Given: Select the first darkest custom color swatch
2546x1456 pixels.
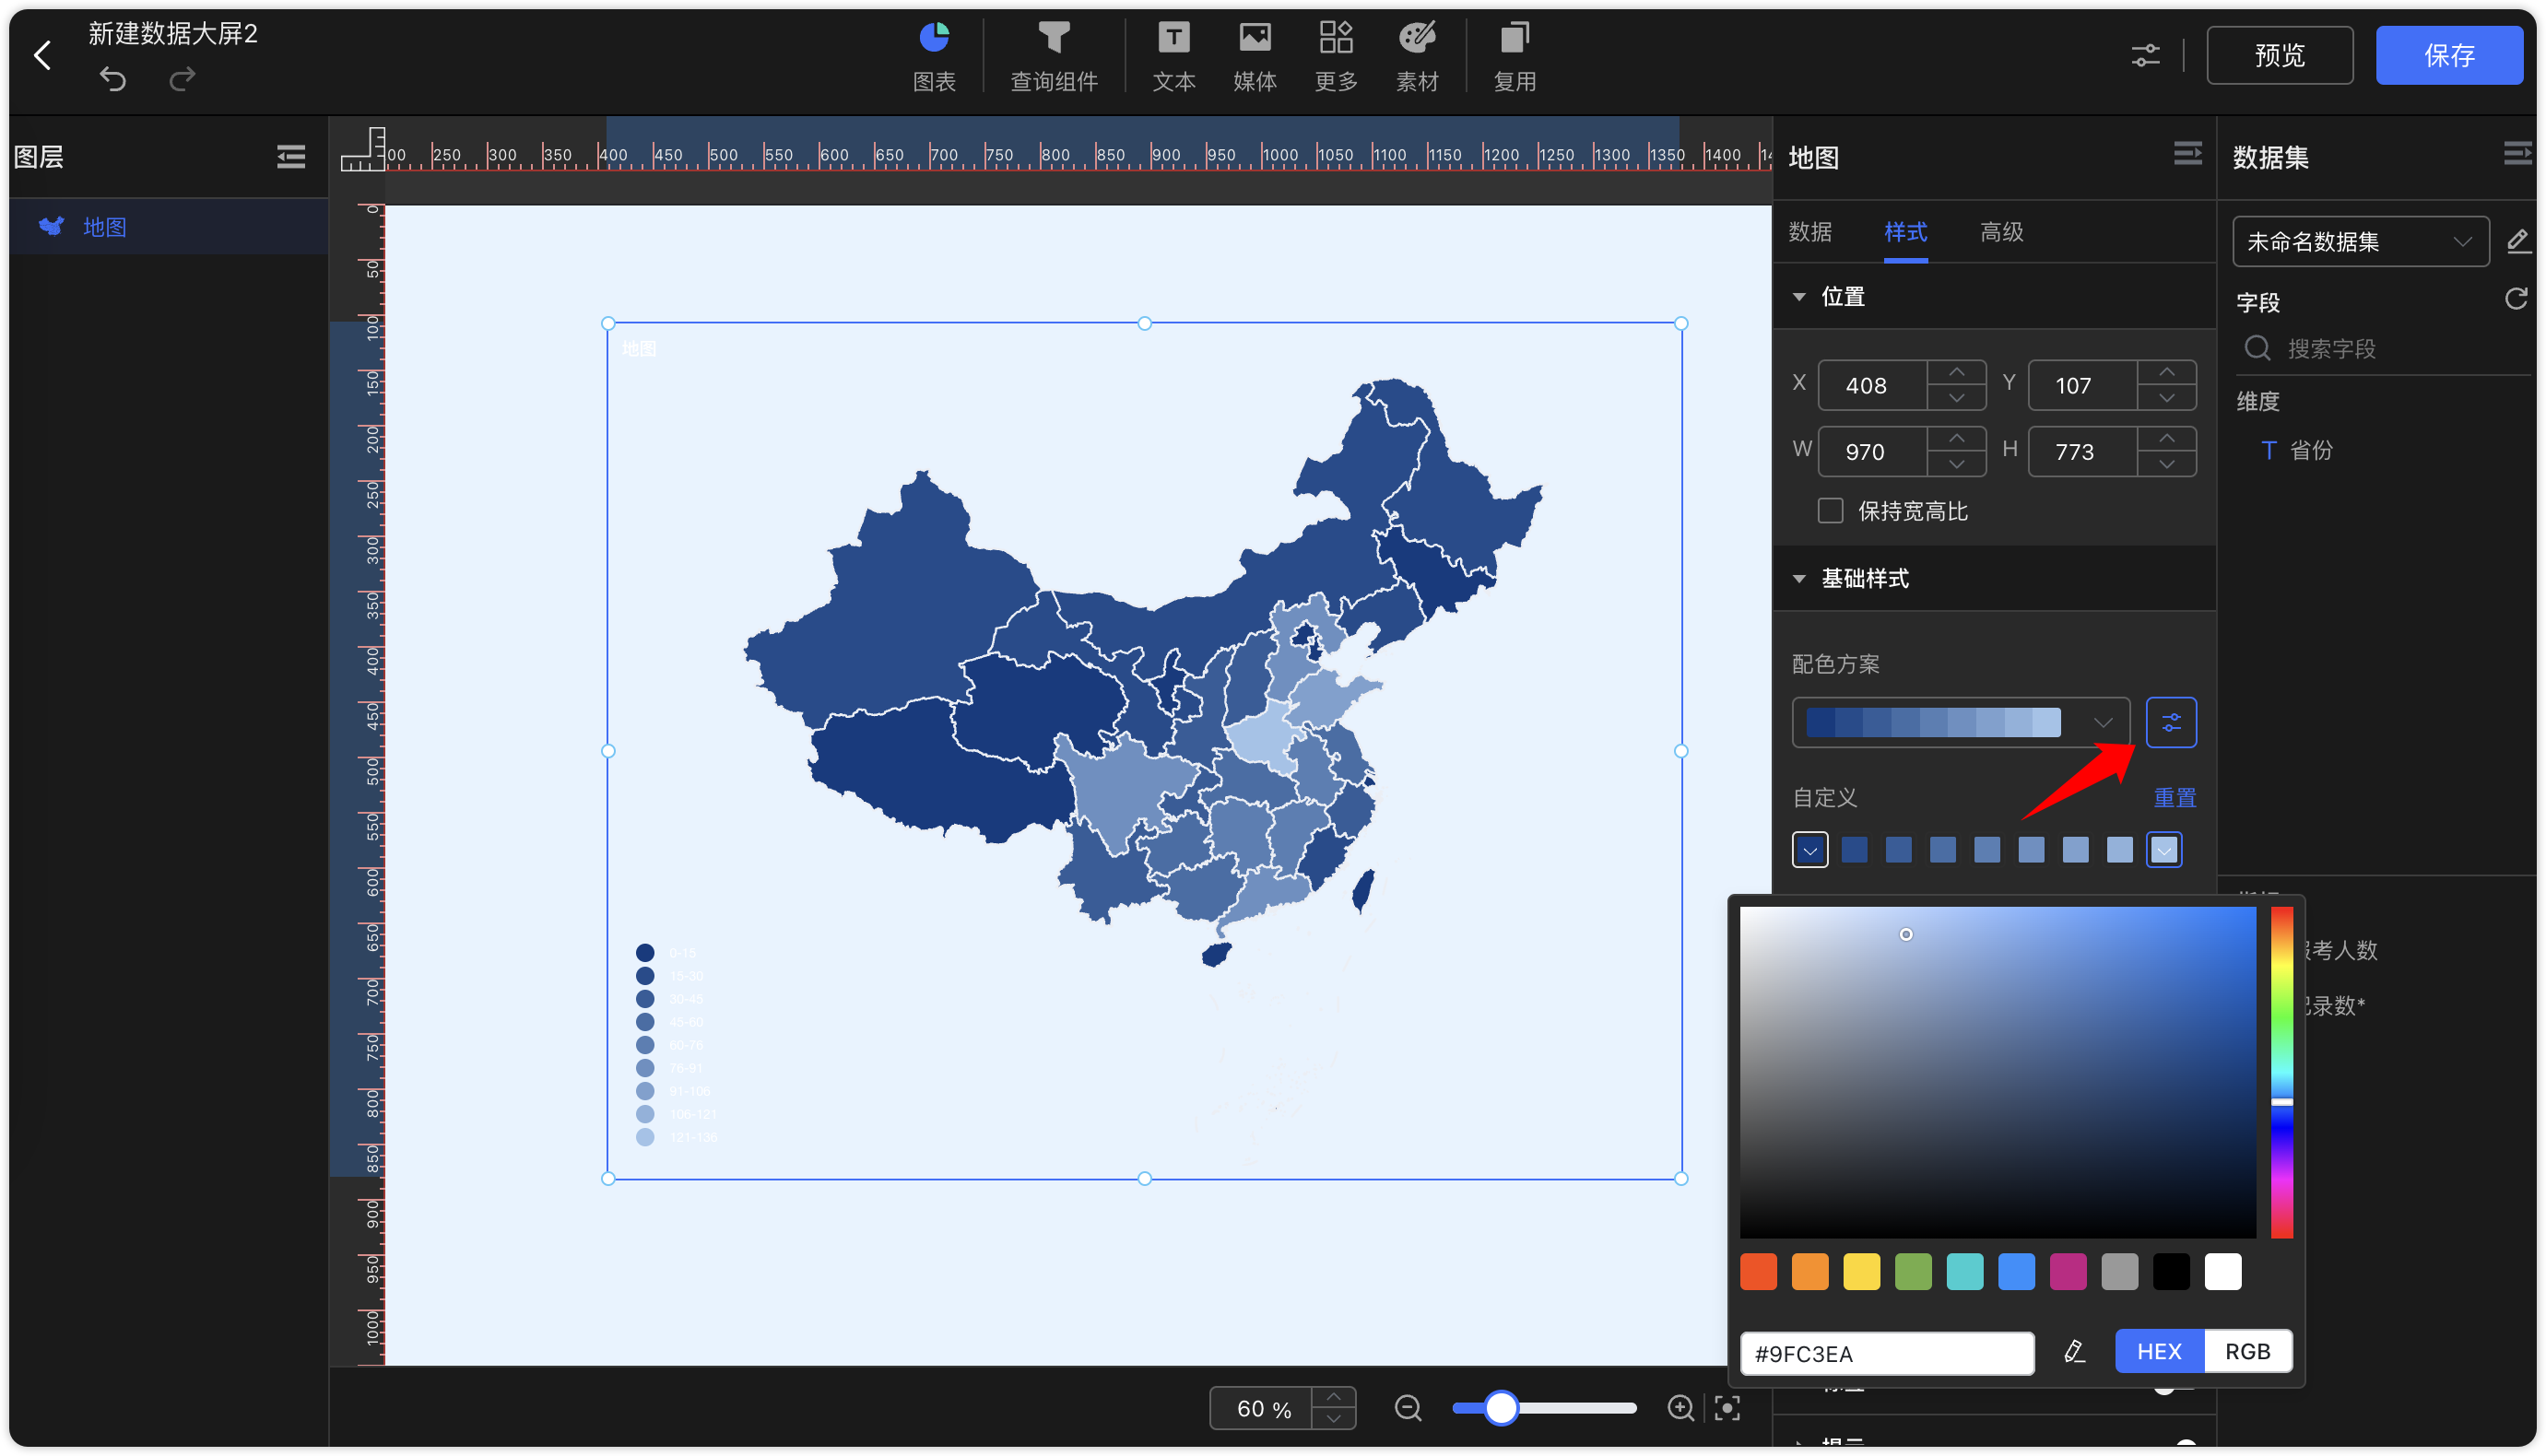Looking at the screenshot, I should (x=1810, y=850).
